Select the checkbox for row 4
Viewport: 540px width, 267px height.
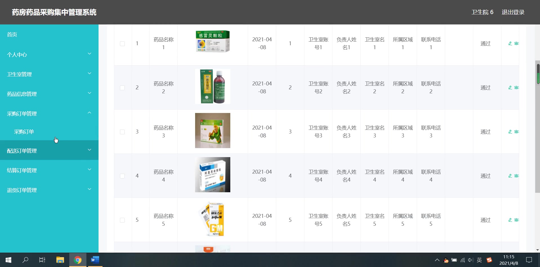pyautogui.click(x=122, y=176)
